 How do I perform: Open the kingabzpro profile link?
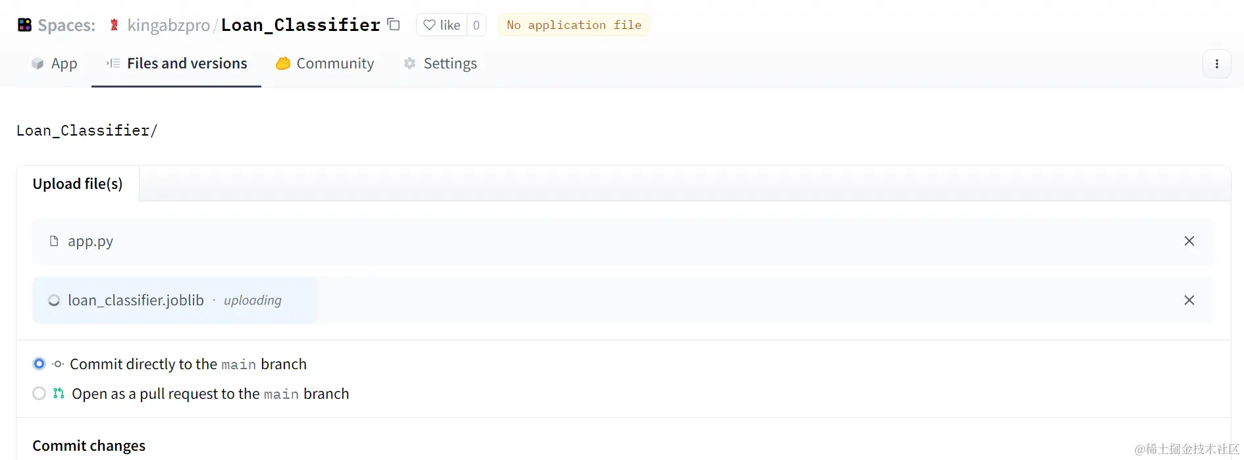coord(168,25)
